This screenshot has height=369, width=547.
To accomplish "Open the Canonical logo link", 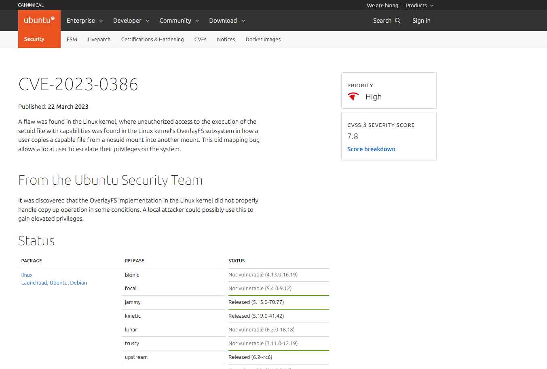I will (x=31, y=5).
